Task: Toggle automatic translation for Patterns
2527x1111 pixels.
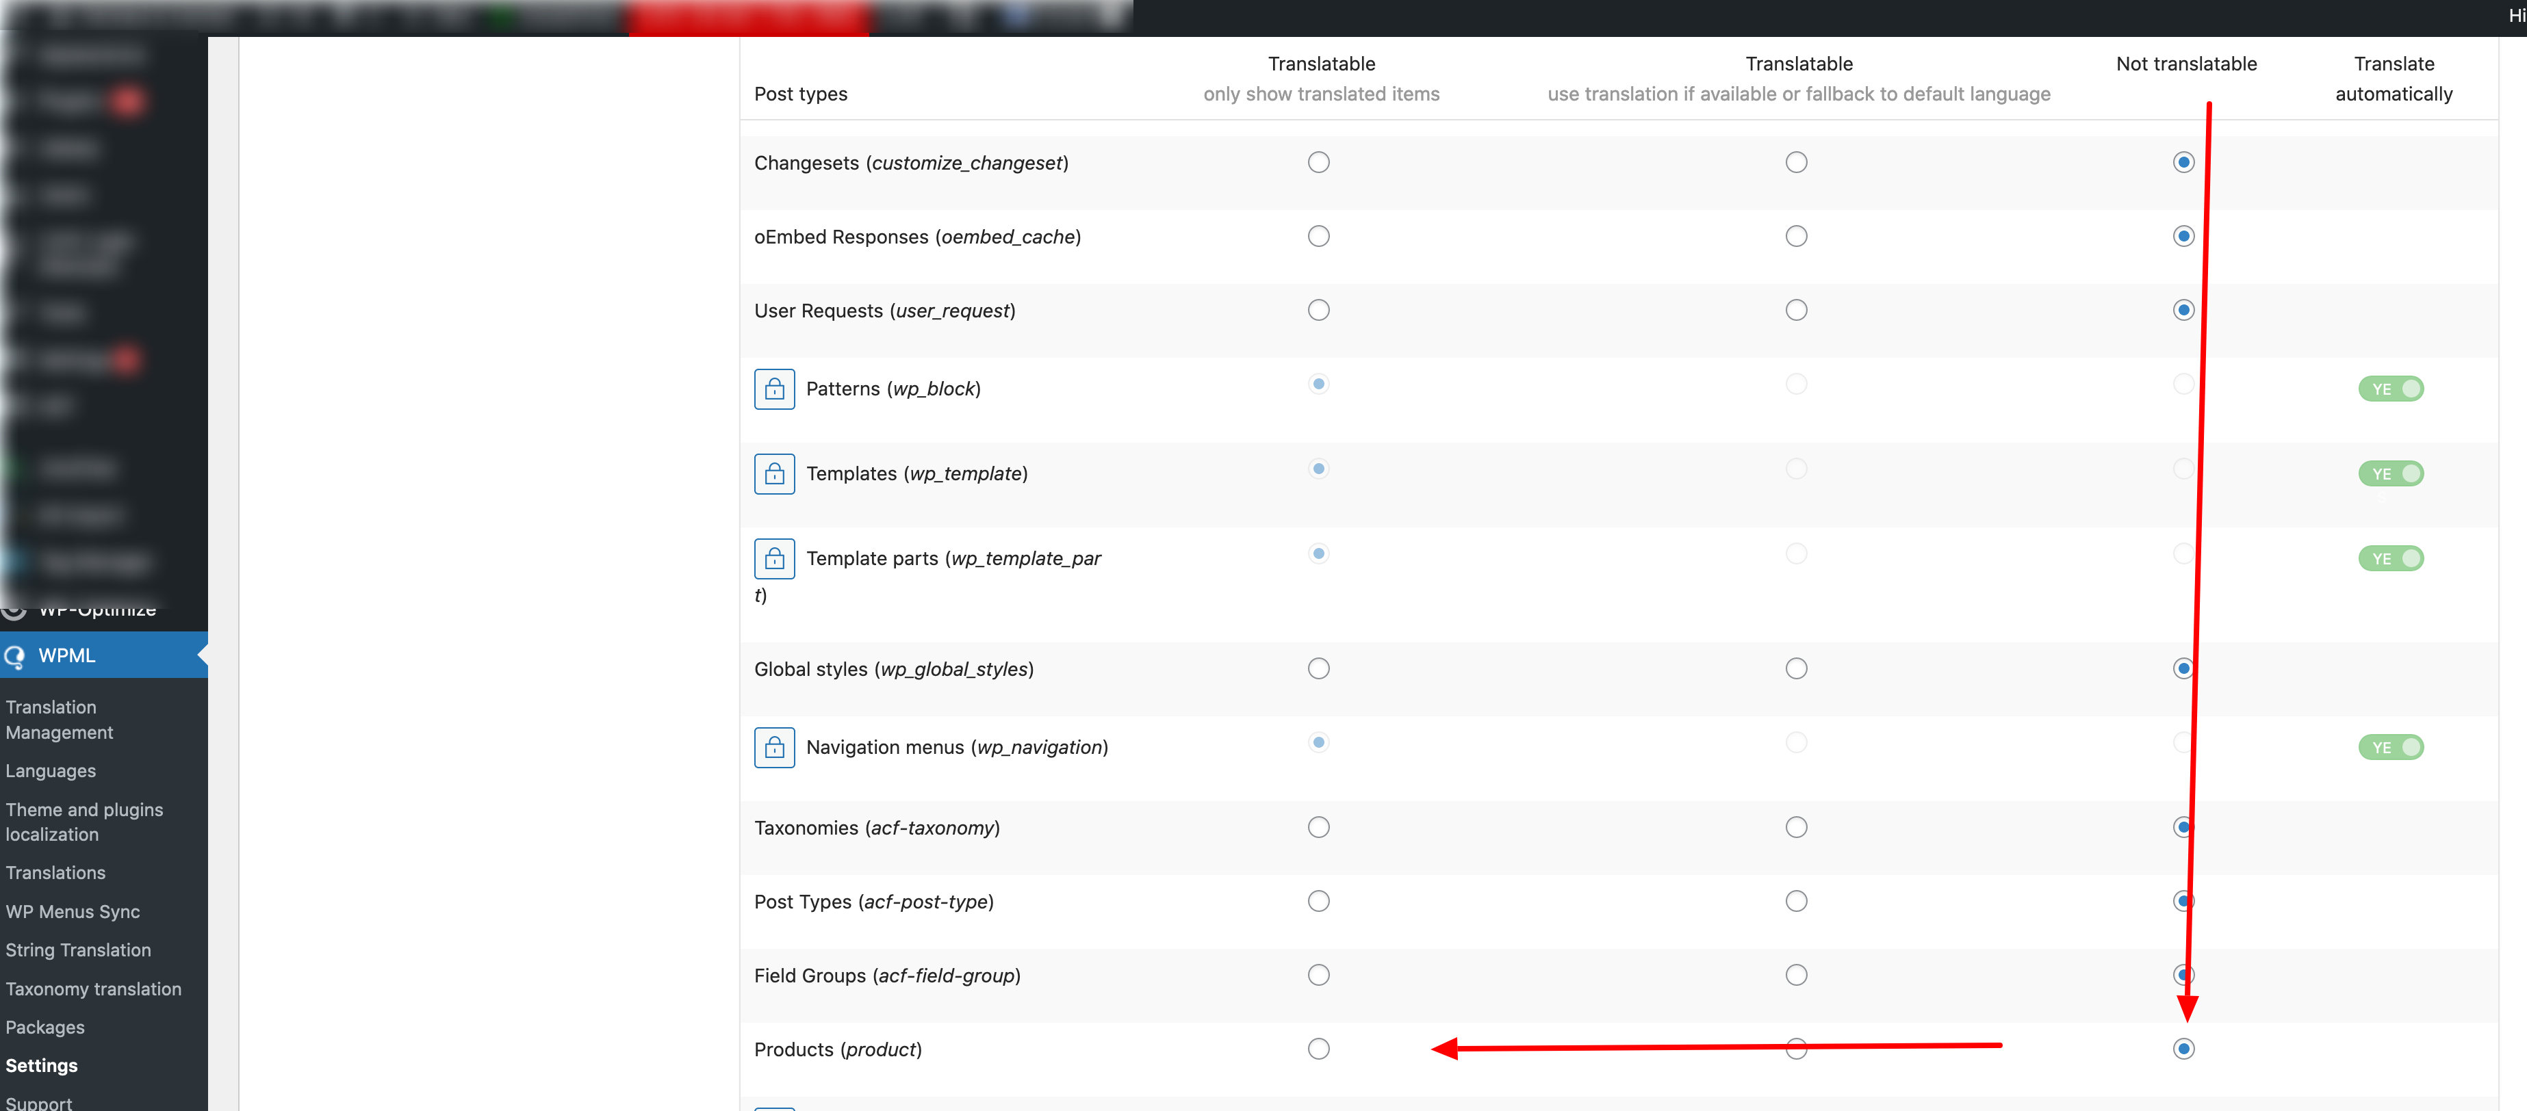Action: 2391,389
